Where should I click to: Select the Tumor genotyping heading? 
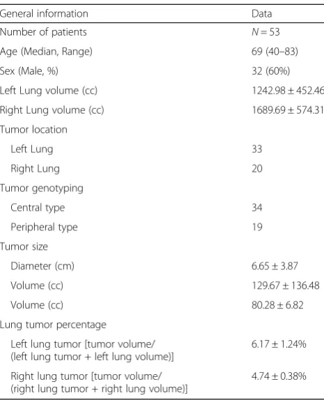tap(42, 188)
